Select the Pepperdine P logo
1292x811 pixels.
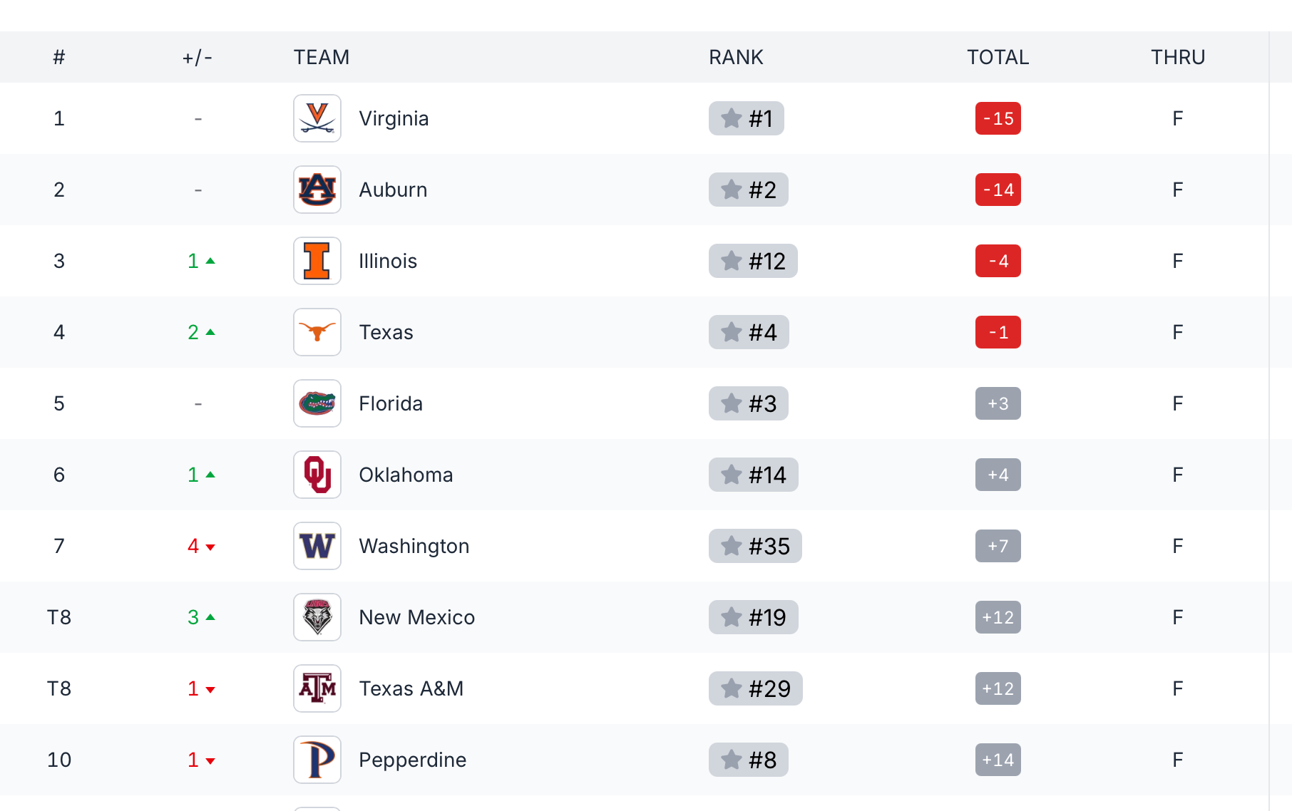click(317, 760)
